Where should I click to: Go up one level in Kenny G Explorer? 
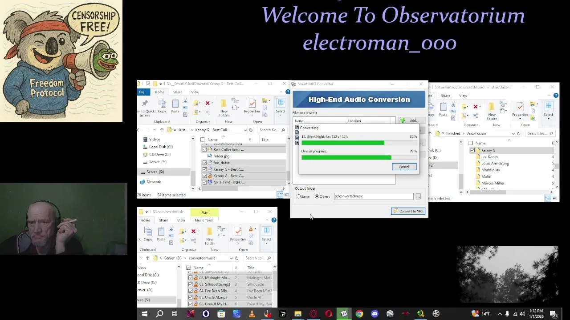[x=162, y=130]
